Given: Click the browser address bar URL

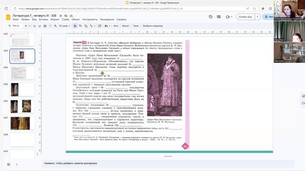Looking at the screenshot, I should tap(101, 9).
